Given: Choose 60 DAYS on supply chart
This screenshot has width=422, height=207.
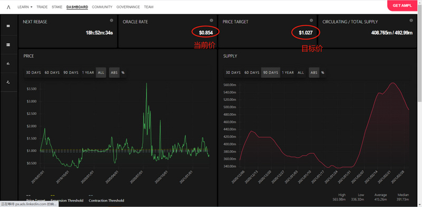Looking at the screenshot, I should tap(252, 73).
